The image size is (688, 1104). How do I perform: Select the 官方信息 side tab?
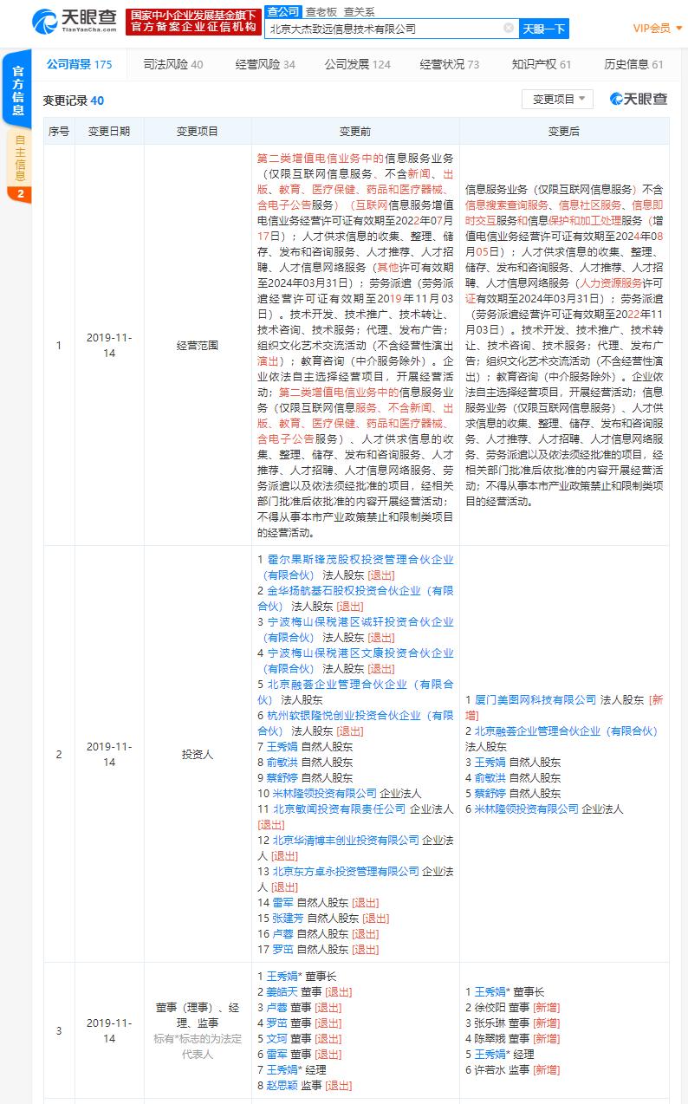point(18,91)
